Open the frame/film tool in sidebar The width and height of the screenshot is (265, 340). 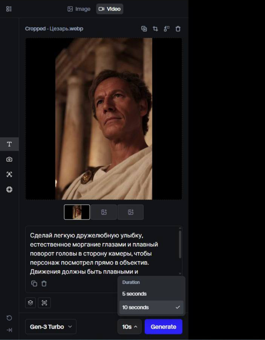(x=9, y=189)
